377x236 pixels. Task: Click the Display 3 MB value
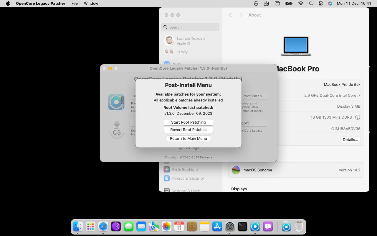pos(349,106)
